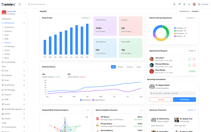The height and width of the screenshot is (132, 211).
Task: Click the Oct bar in Patient Visit chart
Action: point(87,39)
